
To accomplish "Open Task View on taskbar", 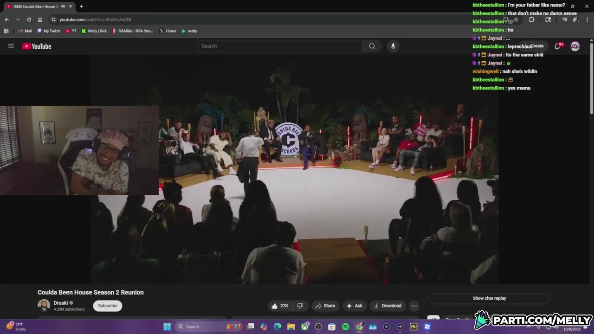I will click(x=251, y=327).
